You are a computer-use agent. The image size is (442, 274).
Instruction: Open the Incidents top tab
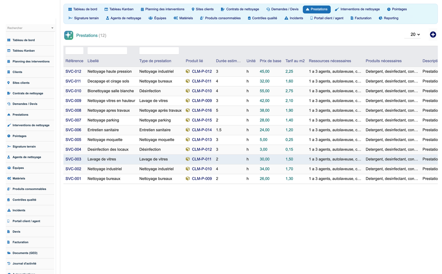[x=294, y=18]
